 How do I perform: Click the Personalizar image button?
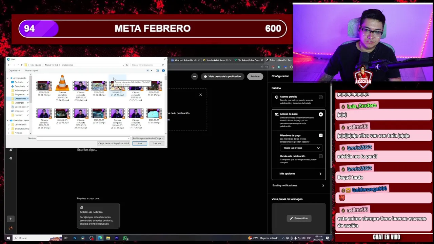[x=299, y=219]
